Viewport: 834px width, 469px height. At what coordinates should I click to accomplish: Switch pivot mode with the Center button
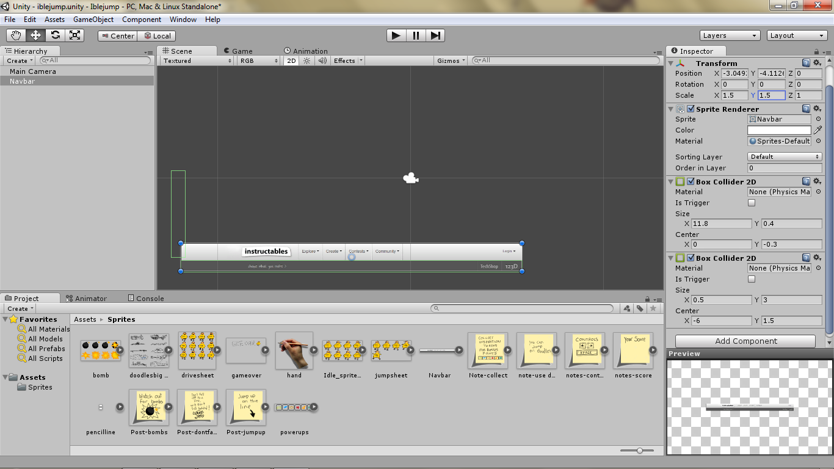(117, 35)
